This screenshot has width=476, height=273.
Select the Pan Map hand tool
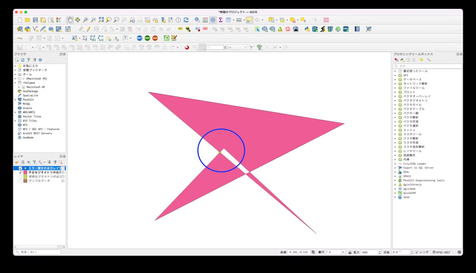(x=70, y=20)
